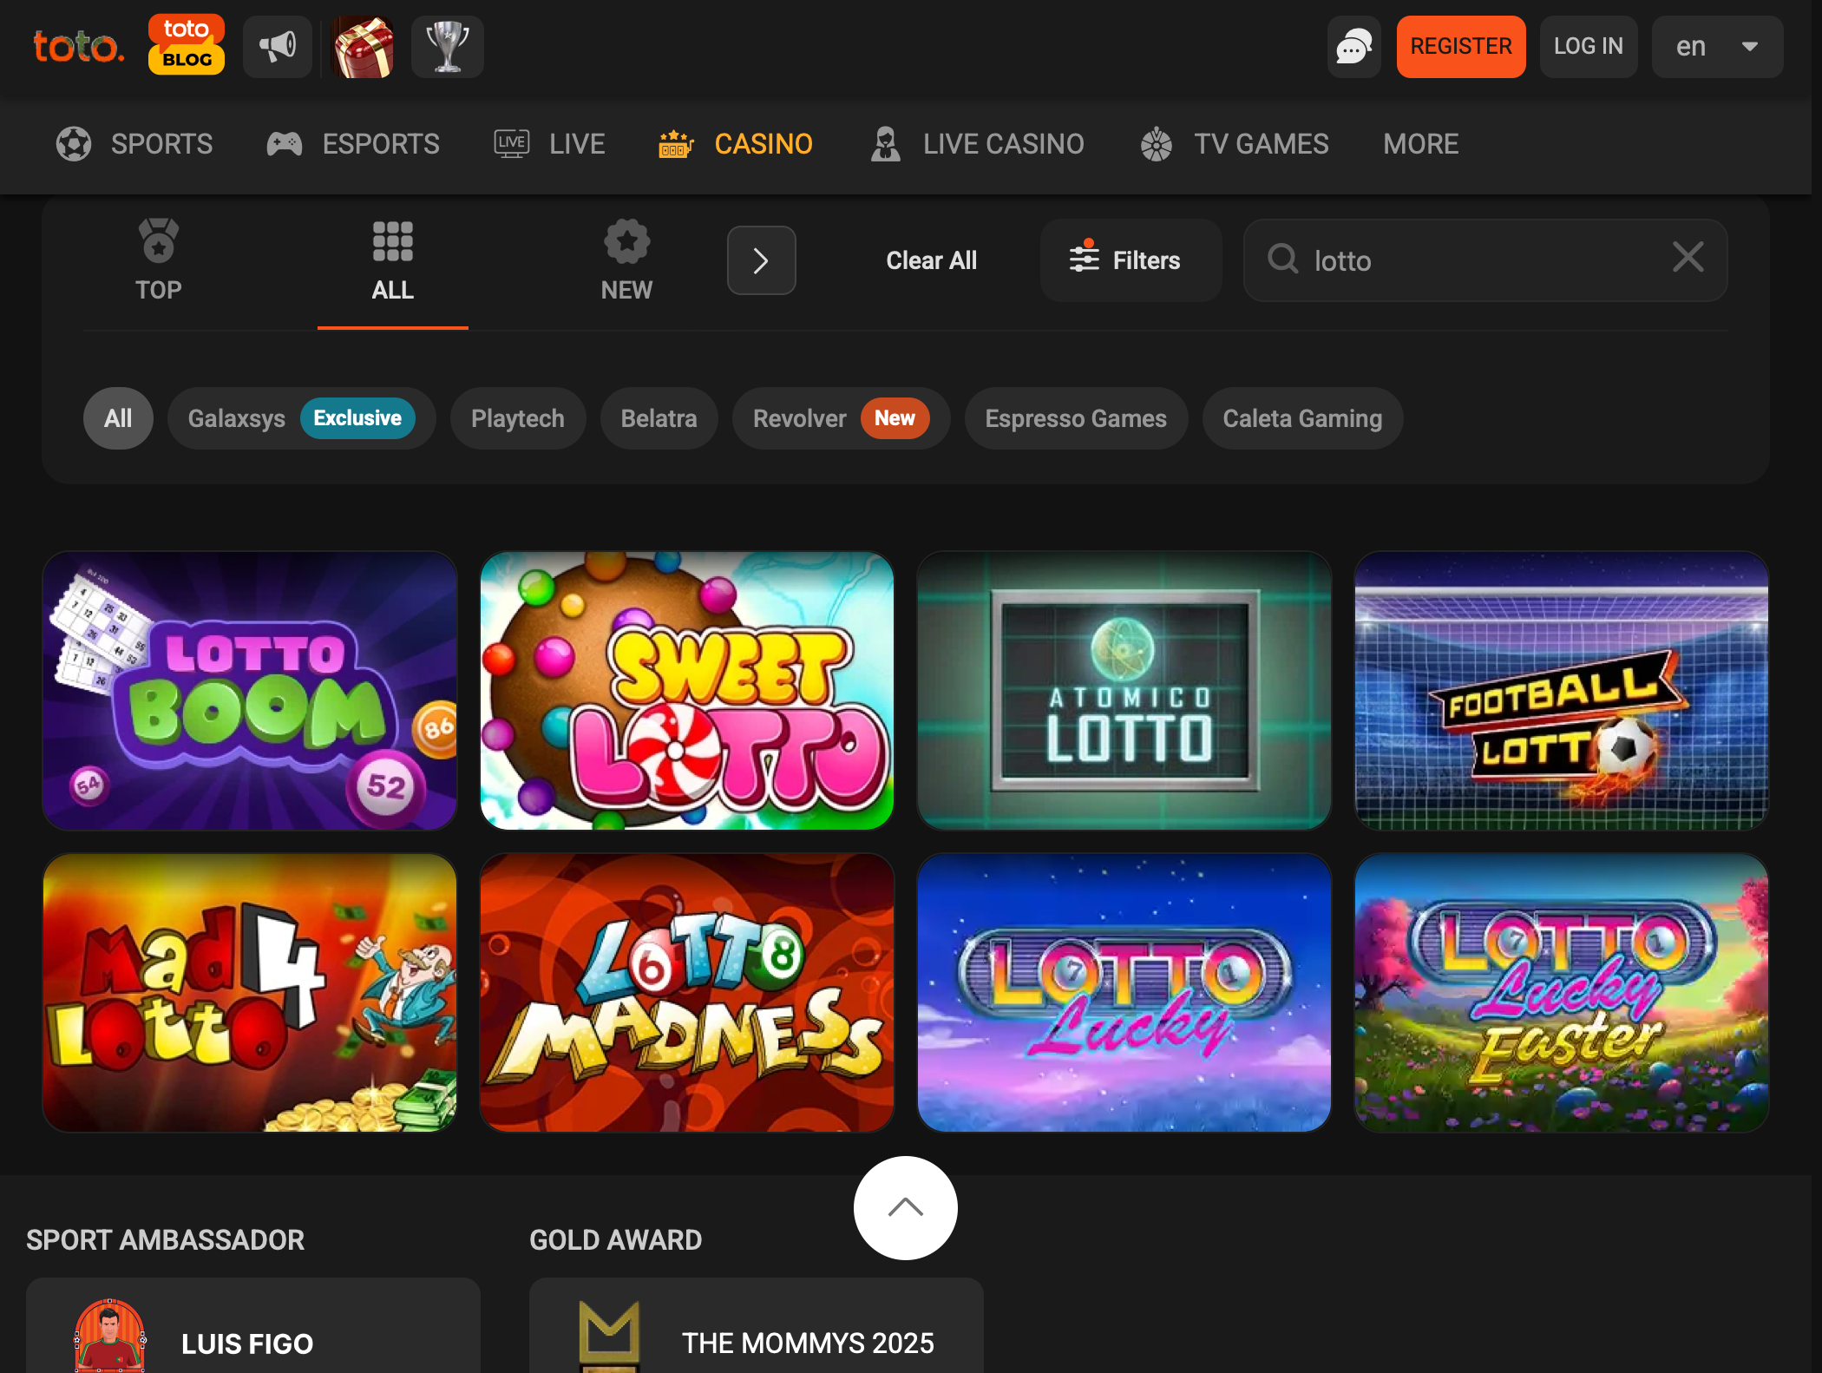The width and height of the screenshot is (1822, 1373).
Task: Open the live chat support icon
Action: (x=1353, y=47)
